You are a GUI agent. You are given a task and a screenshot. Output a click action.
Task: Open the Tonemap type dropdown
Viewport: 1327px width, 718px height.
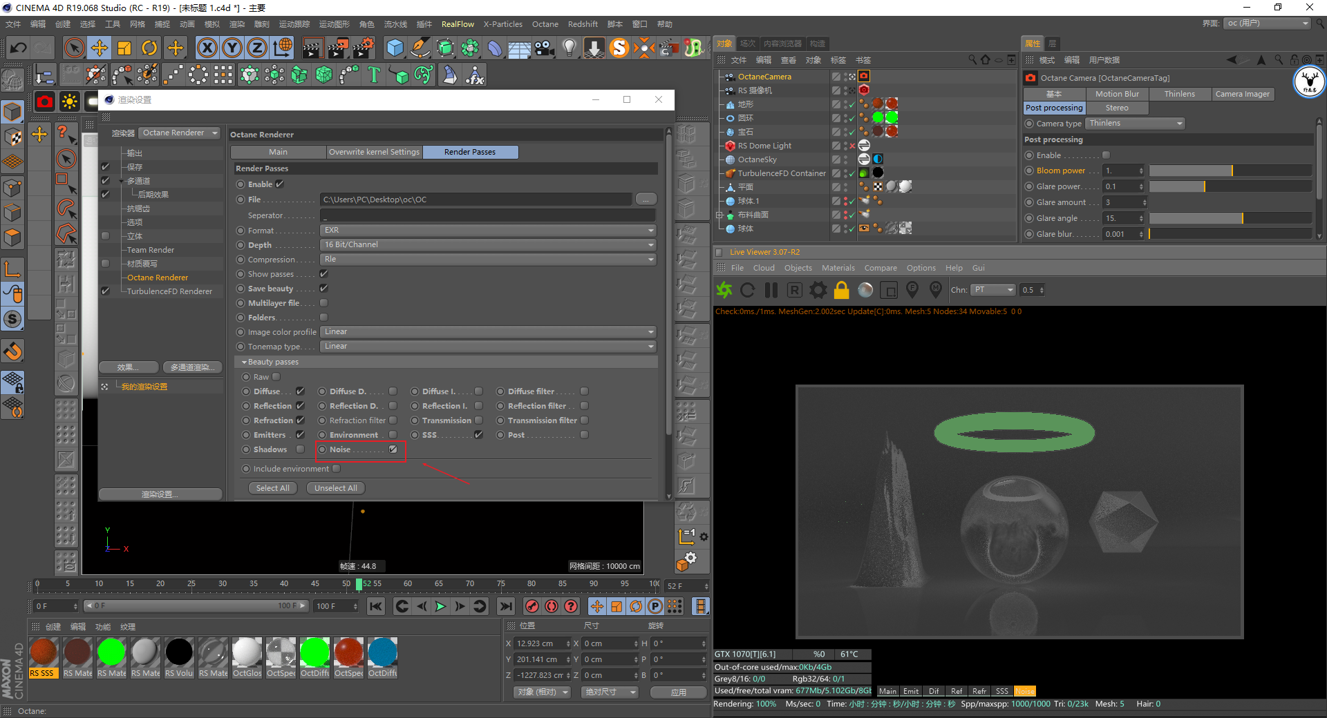[488, 347]
